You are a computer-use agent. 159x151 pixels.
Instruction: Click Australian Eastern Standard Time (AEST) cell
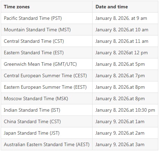tap(47, 144)
